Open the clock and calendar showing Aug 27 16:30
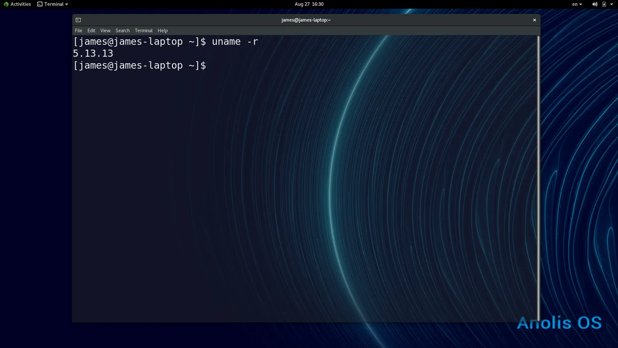618x348 pixels. 309,4
